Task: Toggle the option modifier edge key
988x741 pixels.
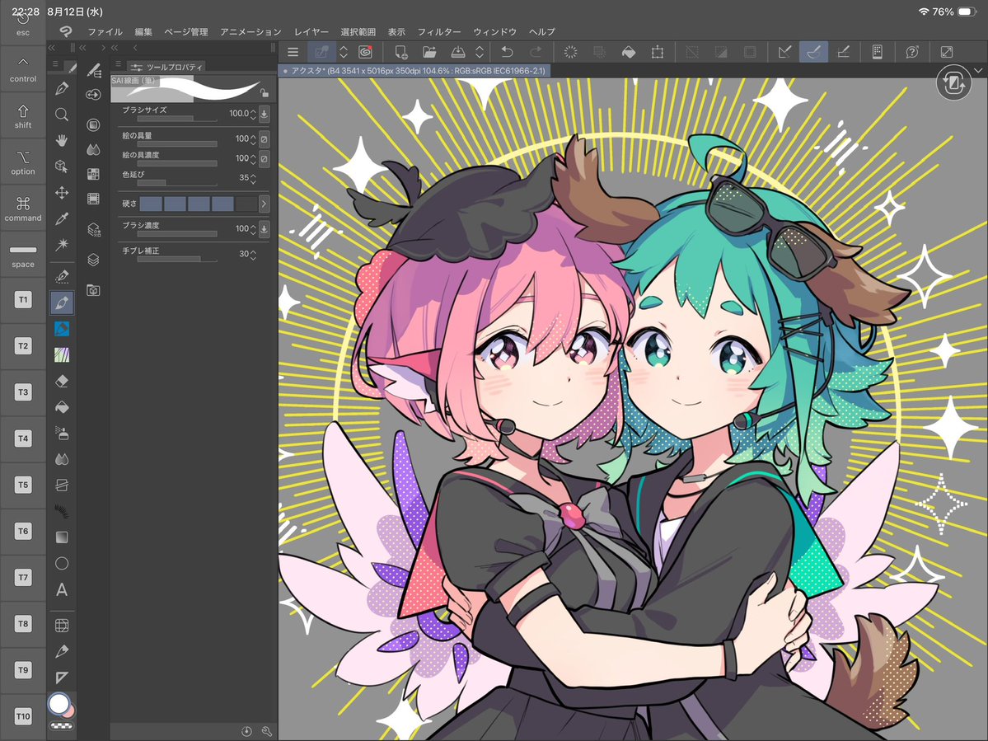Action: click(x=23, y=162)
